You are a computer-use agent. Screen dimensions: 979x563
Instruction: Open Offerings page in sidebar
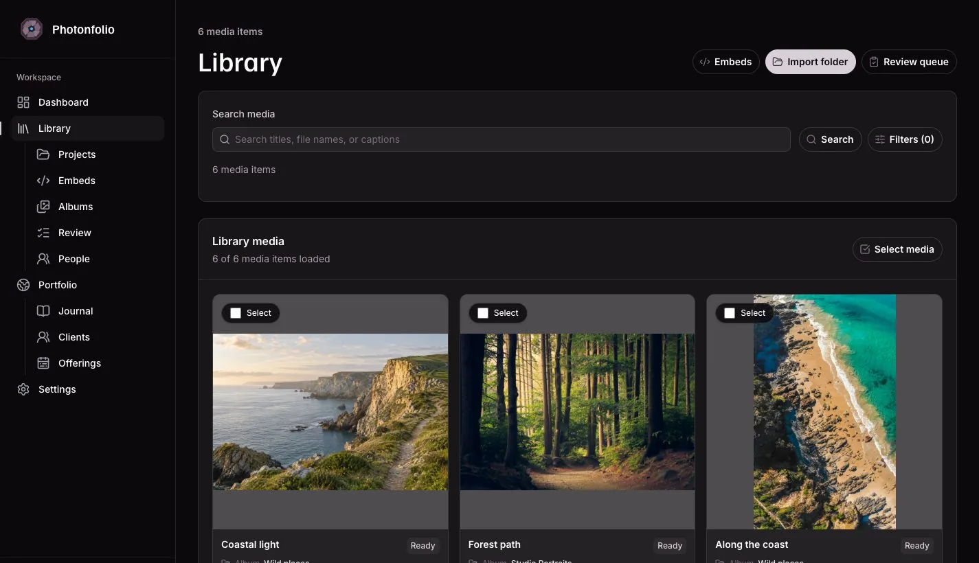click(x=98, y=363)
